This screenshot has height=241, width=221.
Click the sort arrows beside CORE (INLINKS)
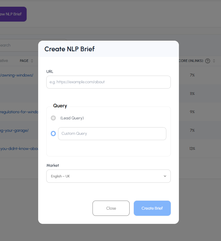point(214,61)
